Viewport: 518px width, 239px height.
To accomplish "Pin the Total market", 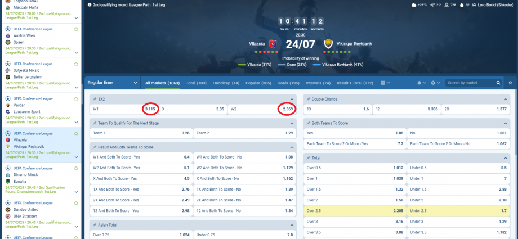I will point(309,158).
